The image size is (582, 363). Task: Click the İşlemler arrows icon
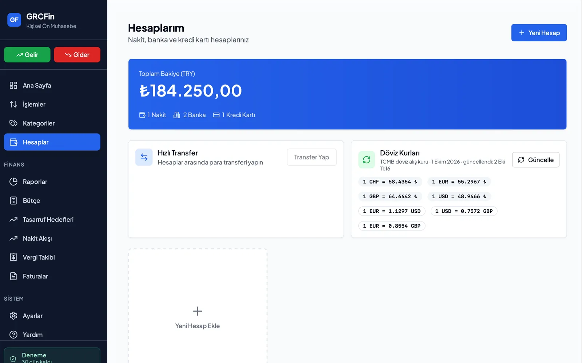(13, 104)
